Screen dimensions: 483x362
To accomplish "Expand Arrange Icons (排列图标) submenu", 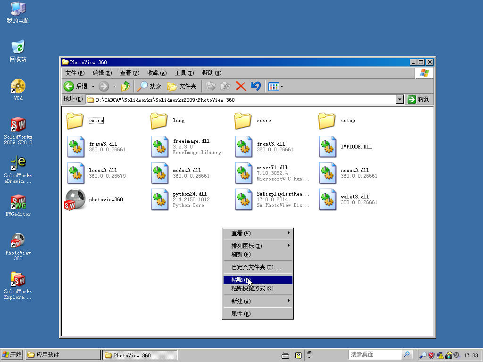I will coord(258,246).
